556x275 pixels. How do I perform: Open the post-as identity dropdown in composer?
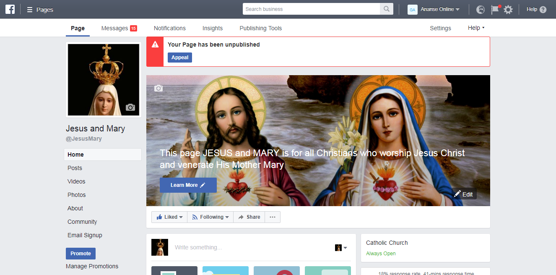pos(341,248)
